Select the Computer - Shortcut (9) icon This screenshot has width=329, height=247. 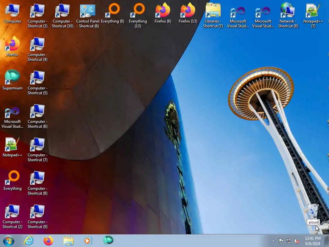click(38, 216)
